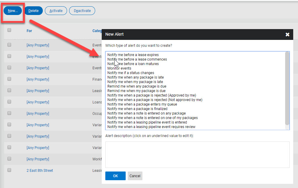Confirm the alert with OK
Image resolution: width=298 pixels, height=188 pixels.
coord(115,176)
